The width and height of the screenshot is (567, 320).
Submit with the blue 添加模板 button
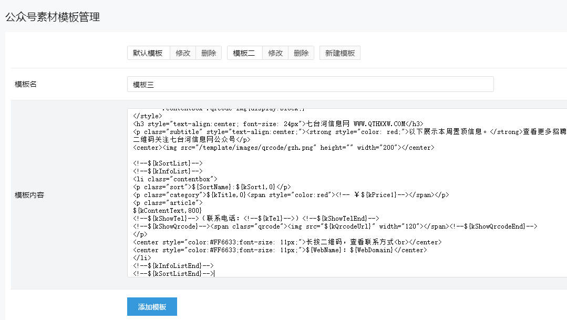(152, 307)
